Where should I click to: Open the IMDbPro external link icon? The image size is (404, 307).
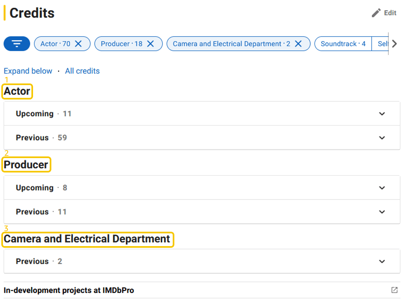tap(395, 290)
